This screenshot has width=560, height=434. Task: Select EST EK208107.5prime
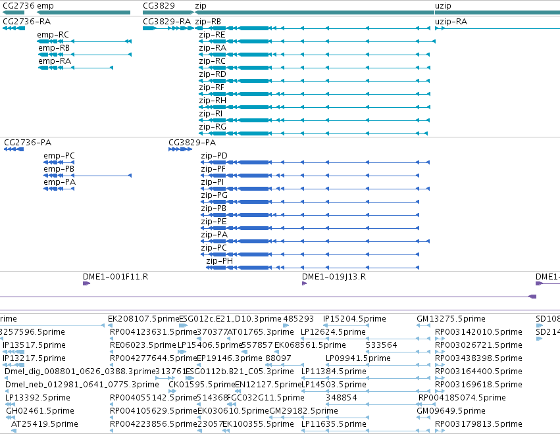point(143,319)
